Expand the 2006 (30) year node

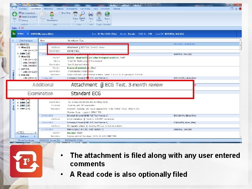tap(18, 103)
